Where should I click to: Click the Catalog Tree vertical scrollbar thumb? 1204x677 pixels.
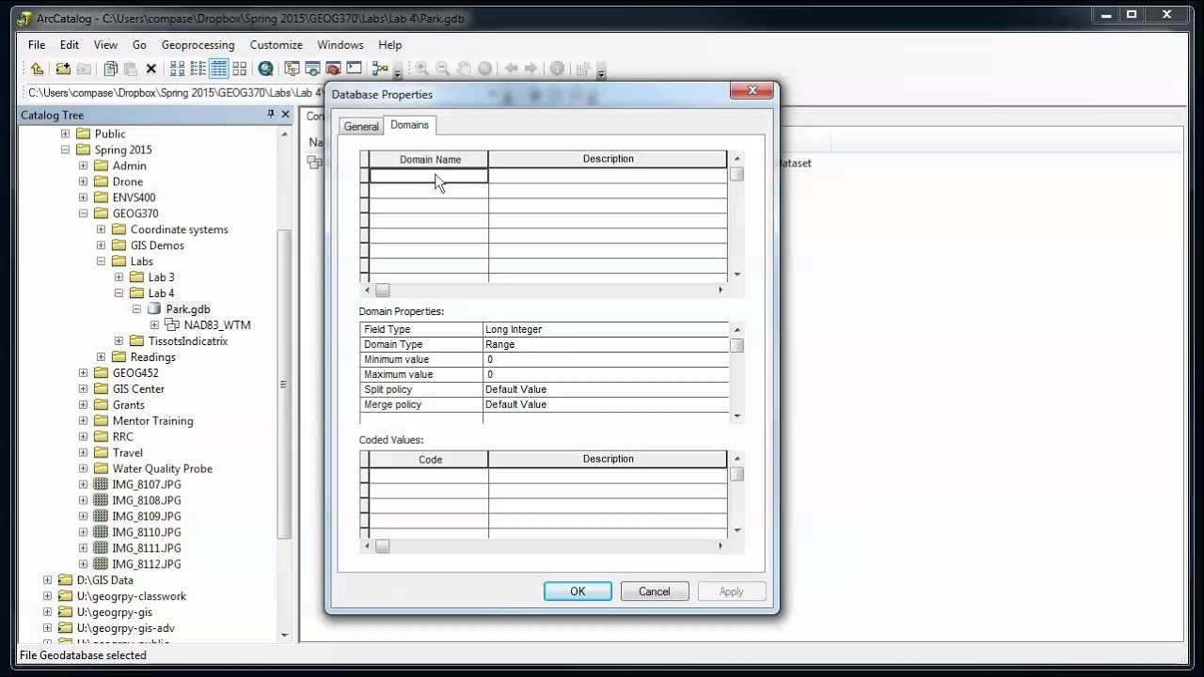284,384
